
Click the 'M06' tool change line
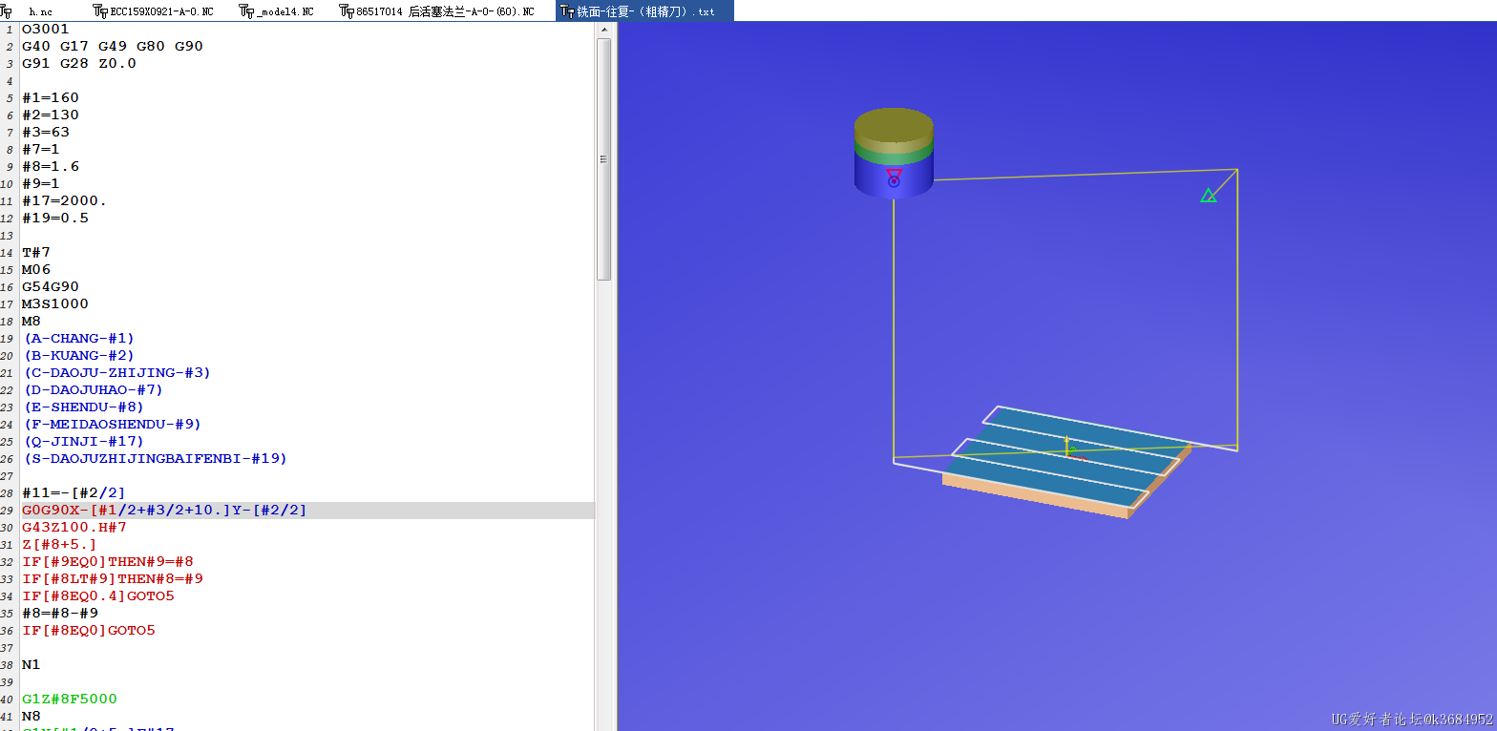[36, 269]
